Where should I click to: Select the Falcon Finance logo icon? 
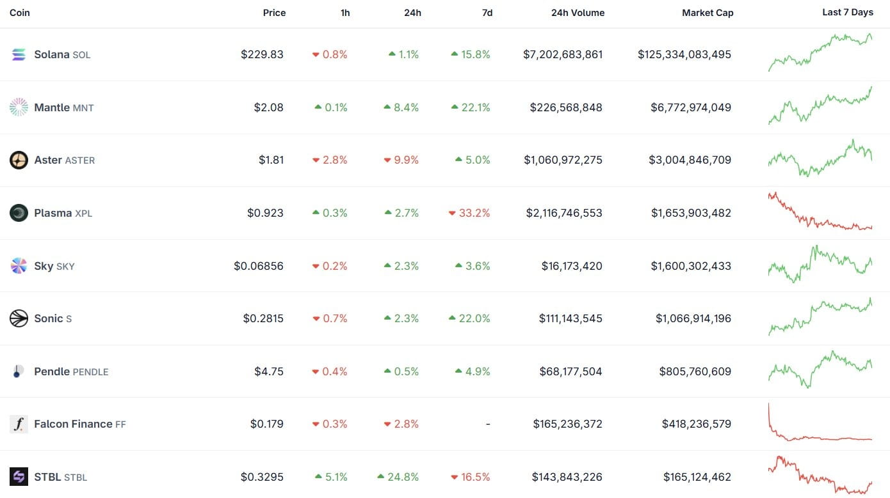(19, 424)
